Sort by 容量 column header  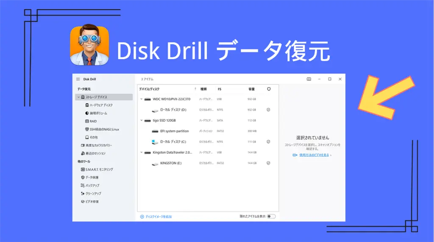pyautogui.click(x=251, y=89)
